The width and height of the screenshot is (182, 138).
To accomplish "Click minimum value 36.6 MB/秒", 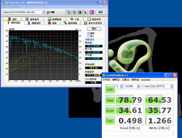I will point(94,46).
